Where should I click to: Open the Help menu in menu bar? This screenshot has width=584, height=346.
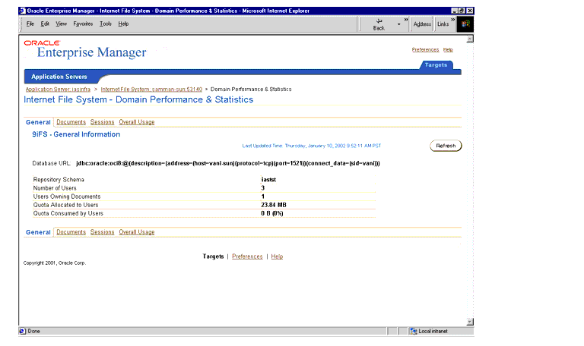123,24
